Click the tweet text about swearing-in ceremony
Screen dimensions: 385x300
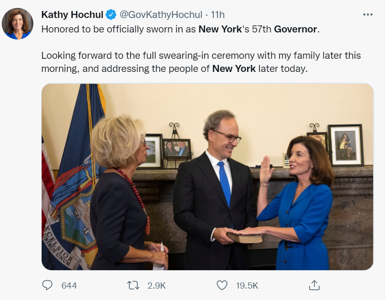(201, 62)
